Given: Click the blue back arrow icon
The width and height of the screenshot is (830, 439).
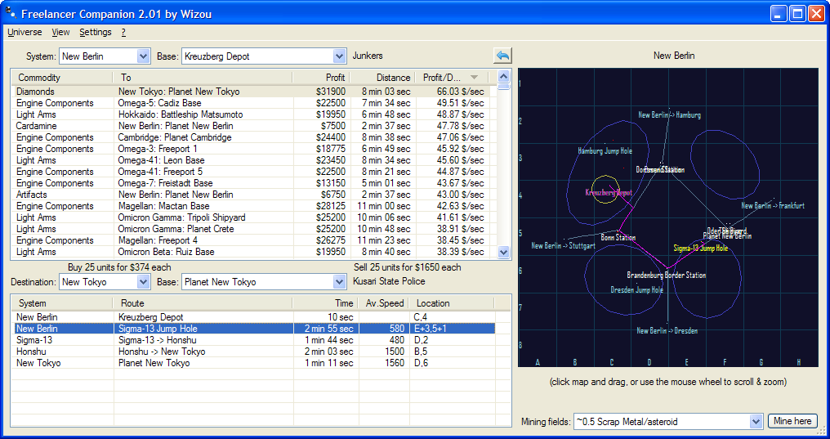Looking at the screenshot, I should (x=502, y=56).
